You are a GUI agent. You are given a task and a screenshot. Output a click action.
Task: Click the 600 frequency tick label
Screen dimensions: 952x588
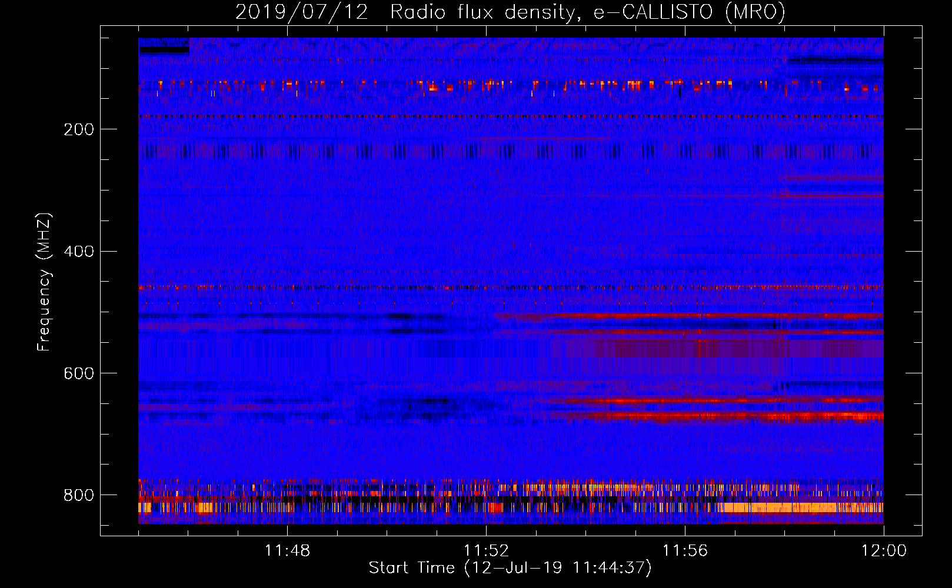(x=79, y=373)
